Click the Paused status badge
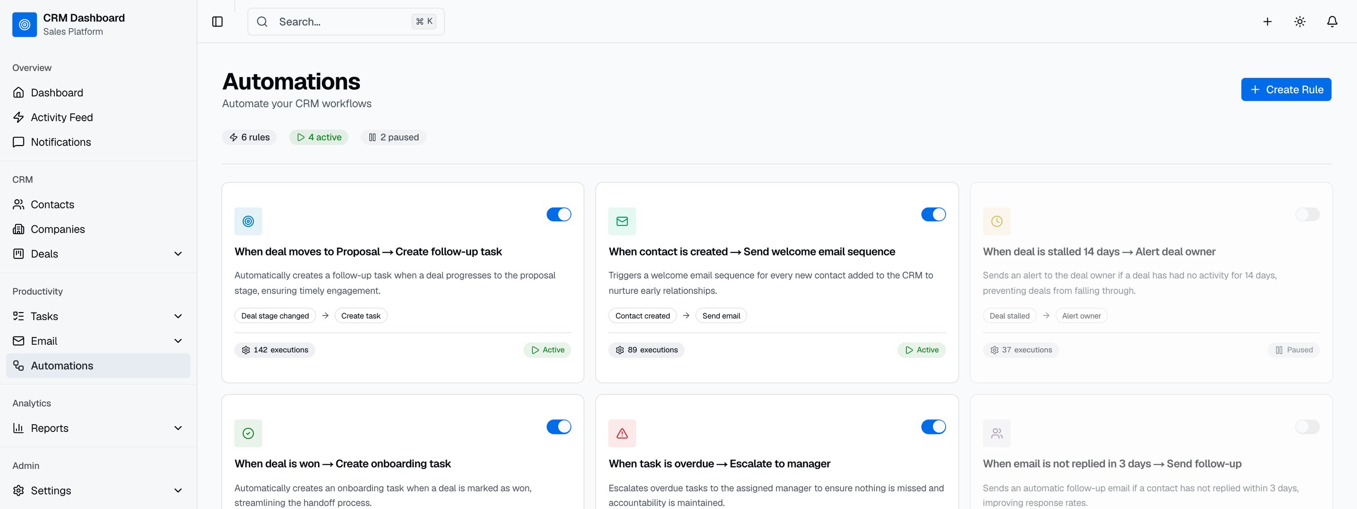 (1294, 350)
